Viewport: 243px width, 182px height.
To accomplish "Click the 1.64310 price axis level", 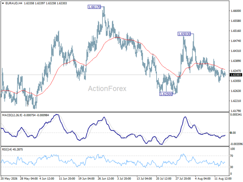I will click(x=236, y=51).
